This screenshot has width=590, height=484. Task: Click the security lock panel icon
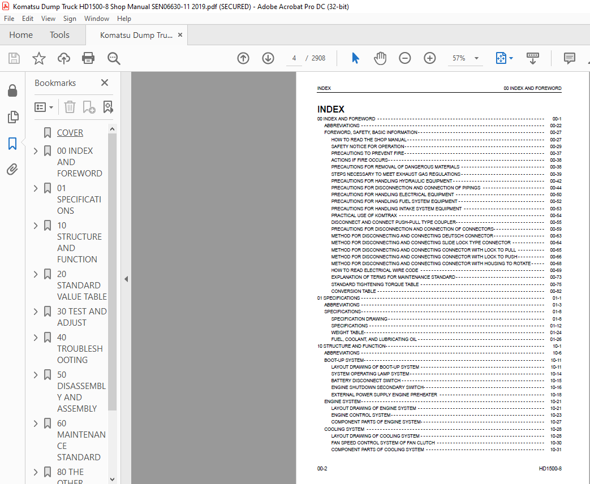[x=12, y=90]
